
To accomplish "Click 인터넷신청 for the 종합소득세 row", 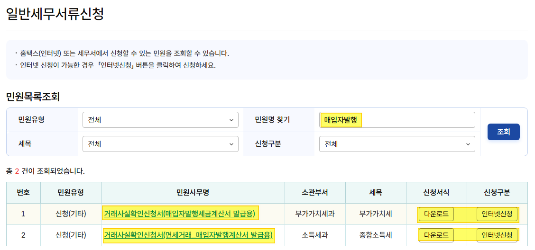I will click(x=497, y=235).
